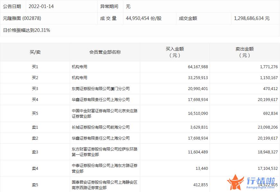The image size is (280, 192).
Task: Select buy amount 20,990,401
Action: click(x=198, y=88)
